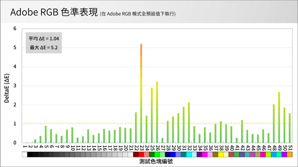Screen dimensions: 298x167
Task: Click the tallest bar for patch 23
Action: tap(141, 93)
